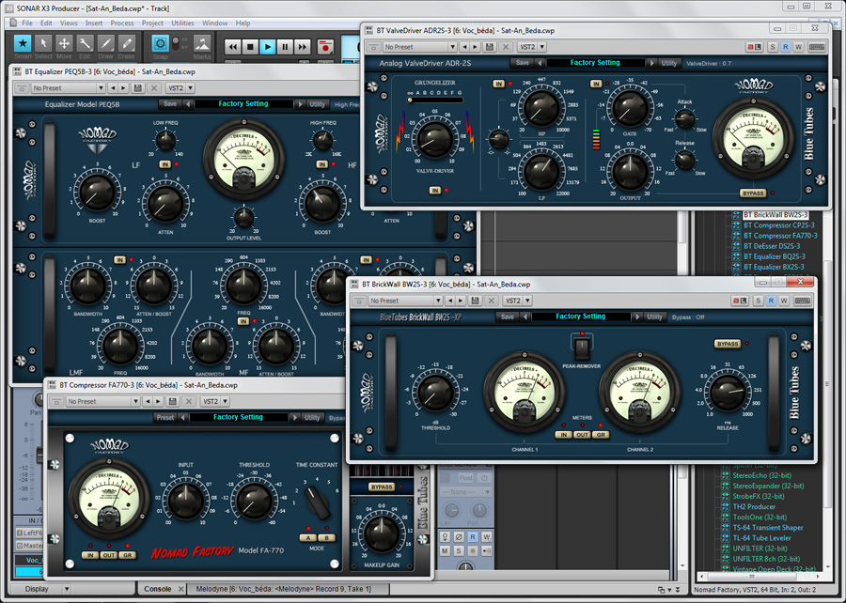This screenshot has width=846, height=603.
Task: Enable mode B on the FA-770 compressor
Action: [324, 538]
